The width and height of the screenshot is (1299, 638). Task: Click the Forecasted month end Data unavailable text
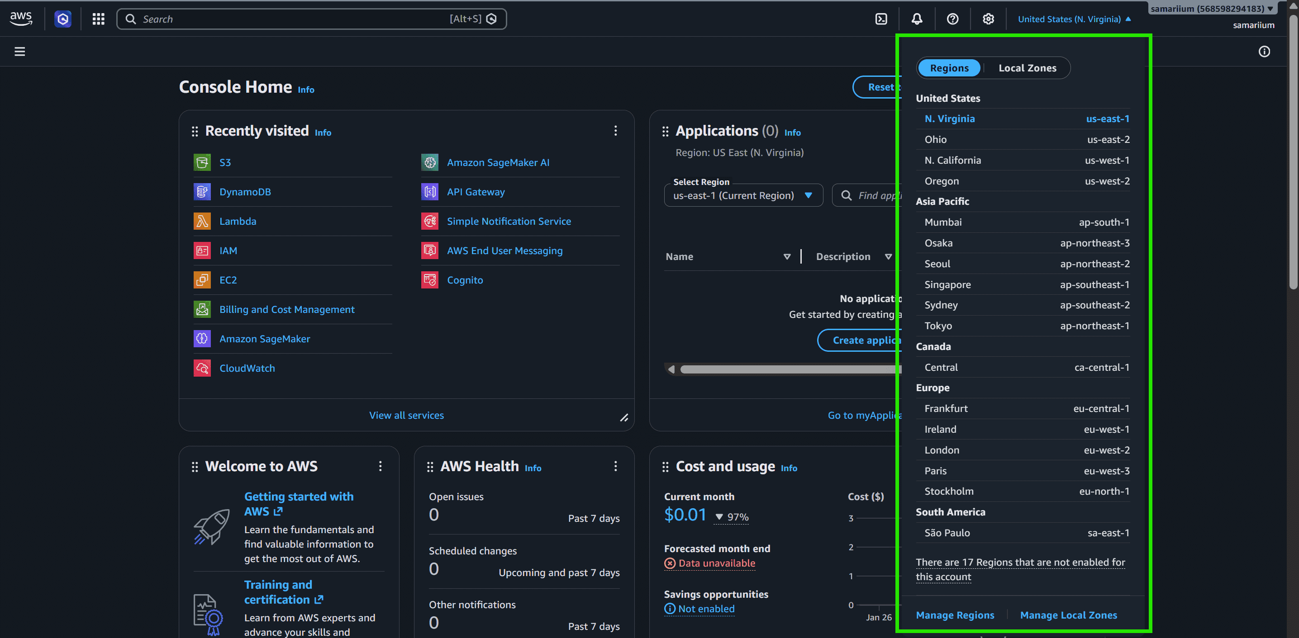[710, 563]
